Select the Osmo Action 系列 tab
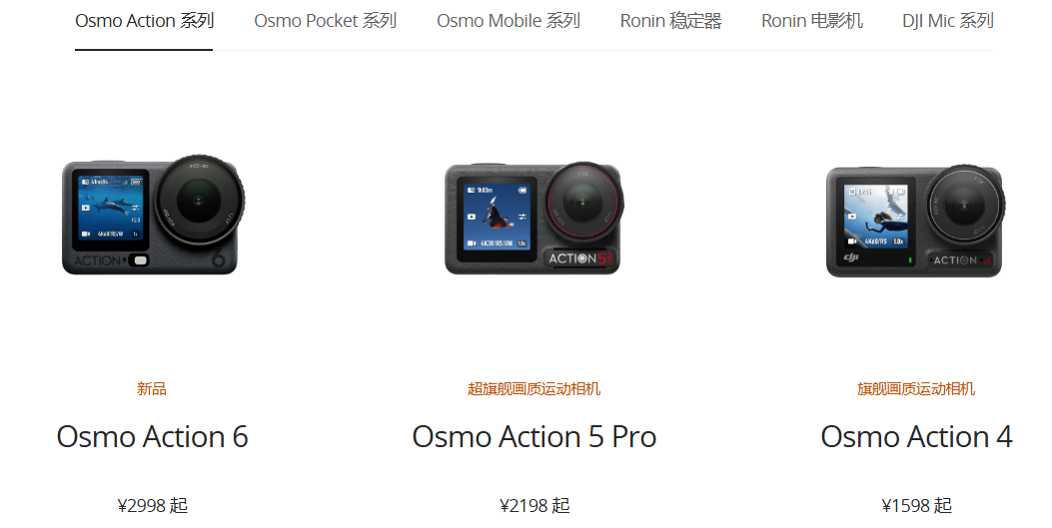Viewport: 1052px width, 528px height. click(144, 21)
